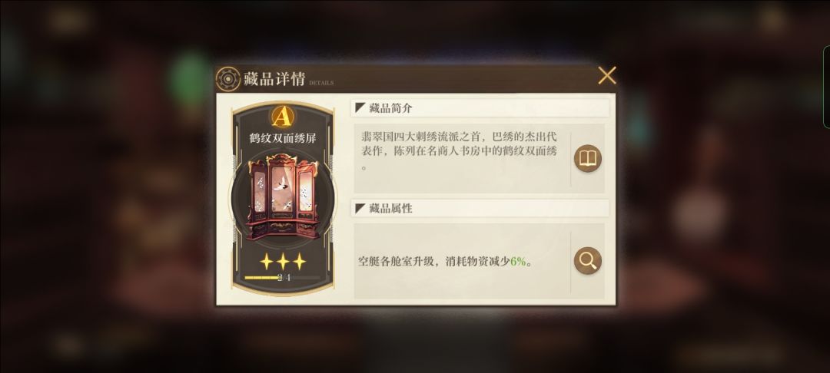Click the small DETAILS subtitle label

point(321,83)
